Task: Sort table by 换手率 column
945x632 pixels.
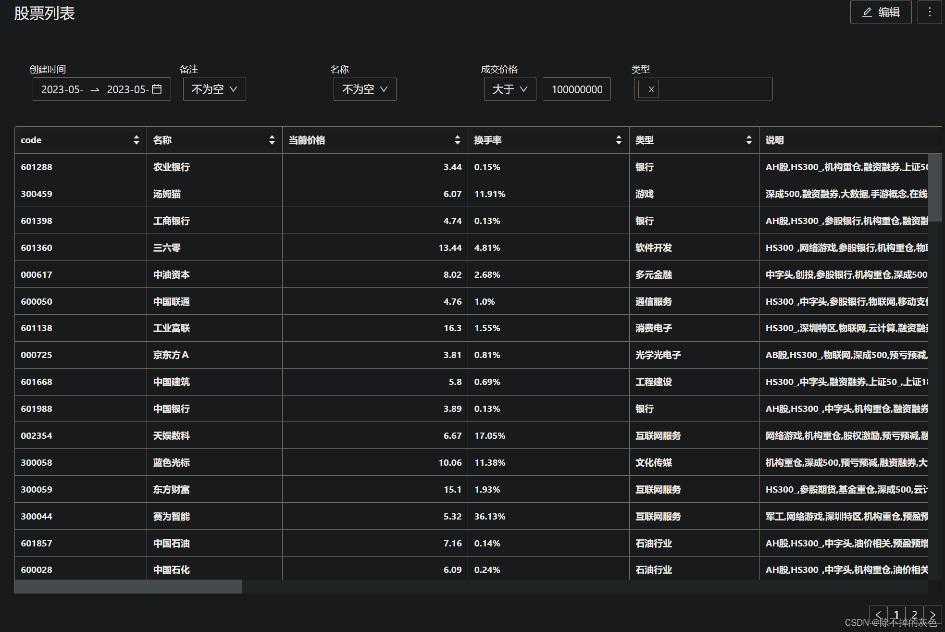Action: [619, 140]
